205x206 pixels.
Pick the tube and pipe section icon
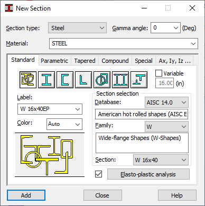tap(102, 80)
